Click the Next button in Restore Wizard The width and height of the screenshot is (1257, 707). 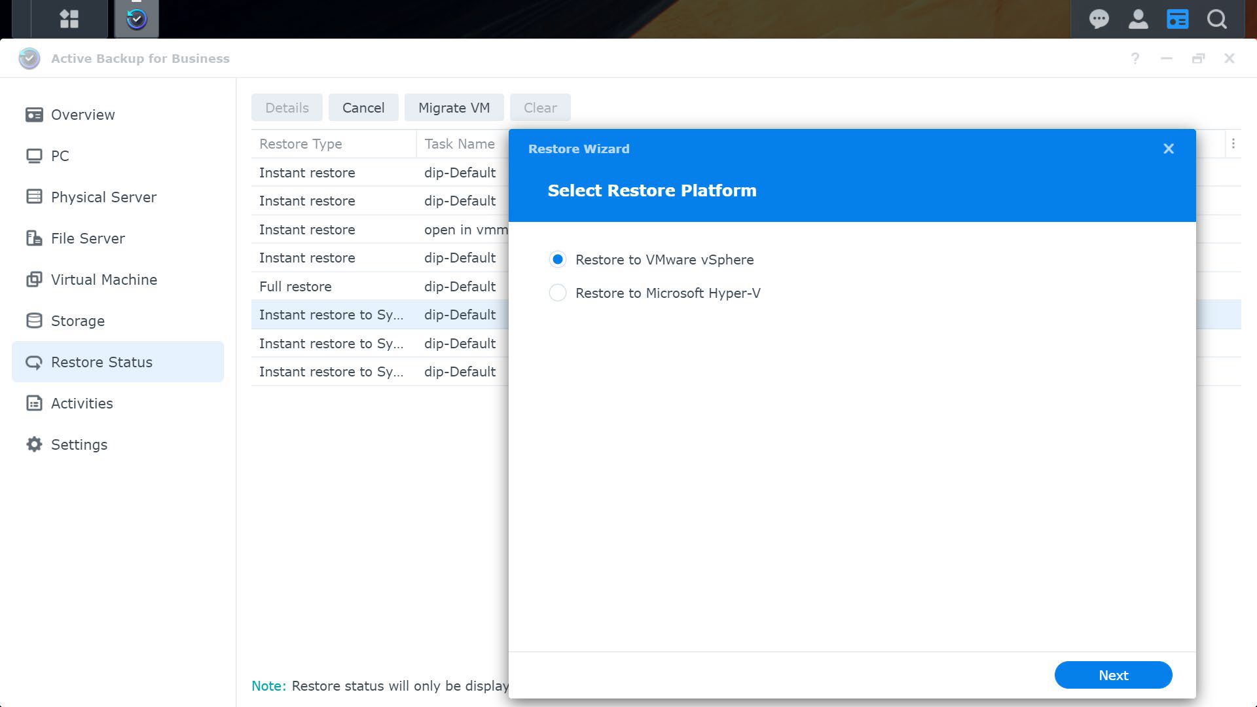click(x=1113, y=675)
